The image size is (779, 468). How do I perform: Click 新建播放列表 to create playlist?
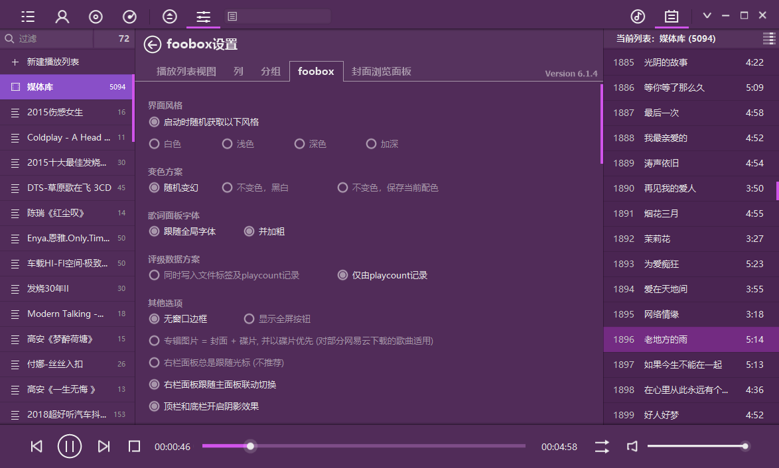pos(53,62)
